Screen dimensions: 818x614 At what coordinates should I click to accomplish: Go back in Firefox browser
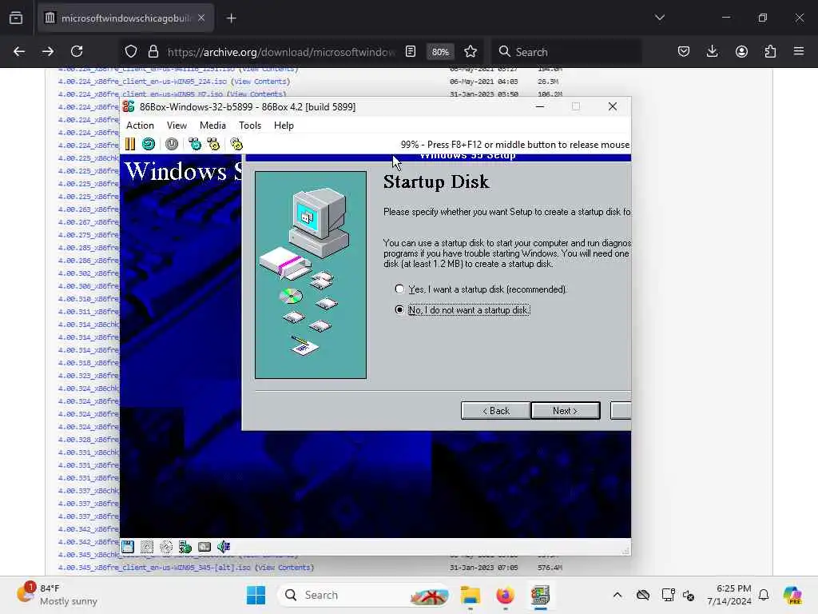[x=19, y=52]
